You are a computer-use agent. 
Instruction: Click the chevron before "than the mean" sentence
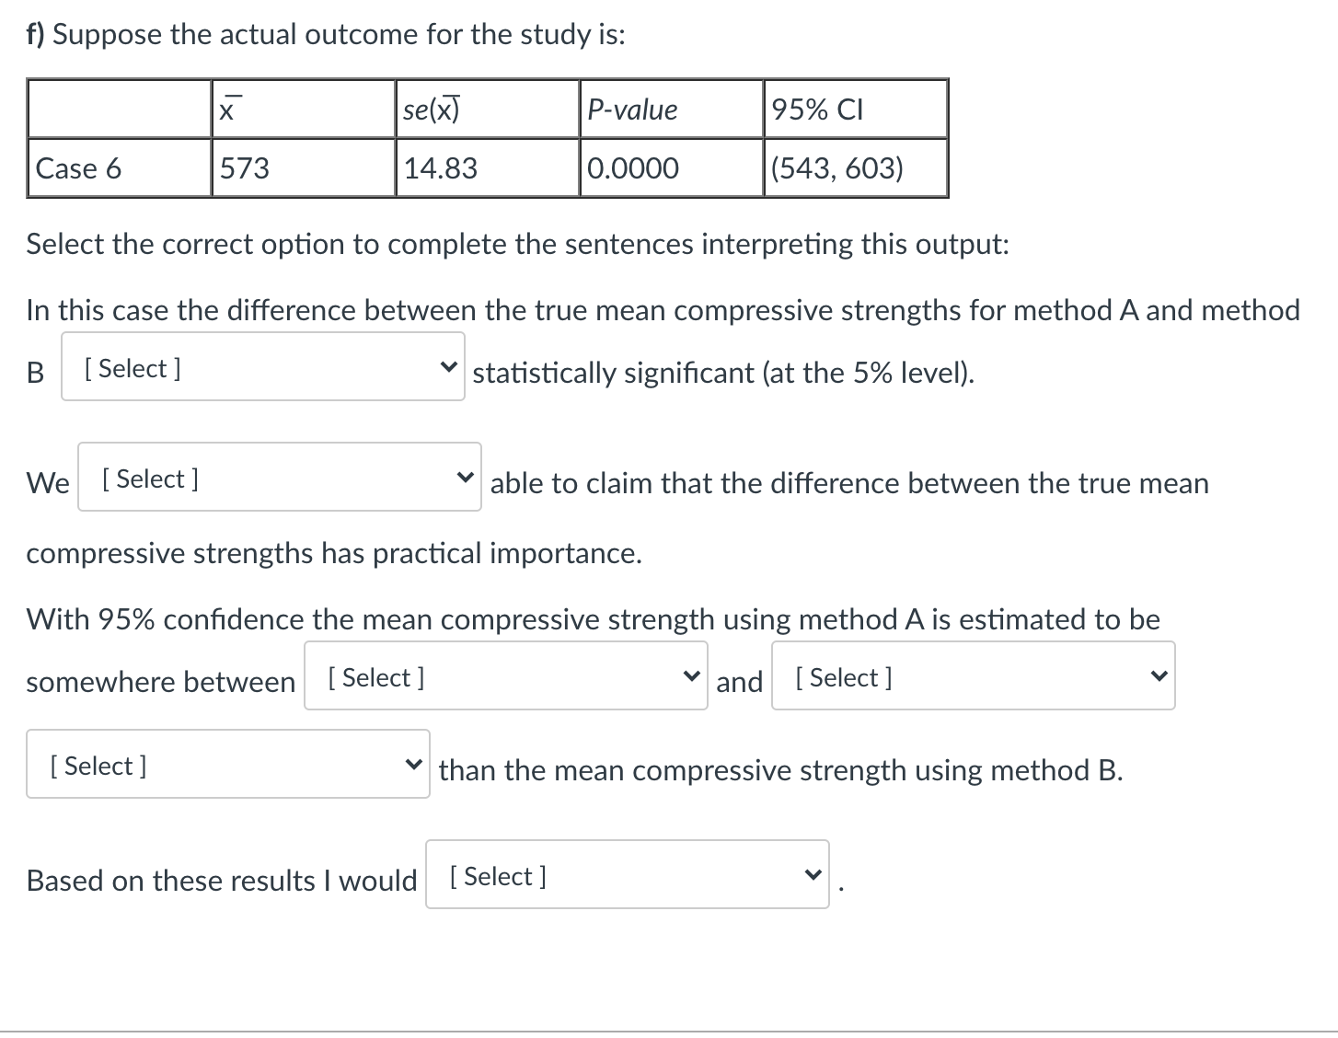(x=414, y=764)
